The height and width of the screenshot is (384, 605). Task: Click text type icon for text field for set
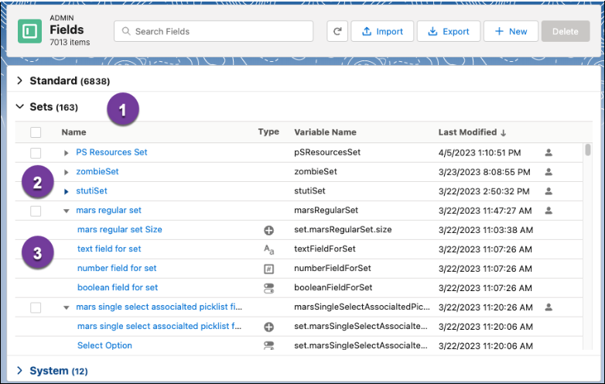(x=269, y=250)
